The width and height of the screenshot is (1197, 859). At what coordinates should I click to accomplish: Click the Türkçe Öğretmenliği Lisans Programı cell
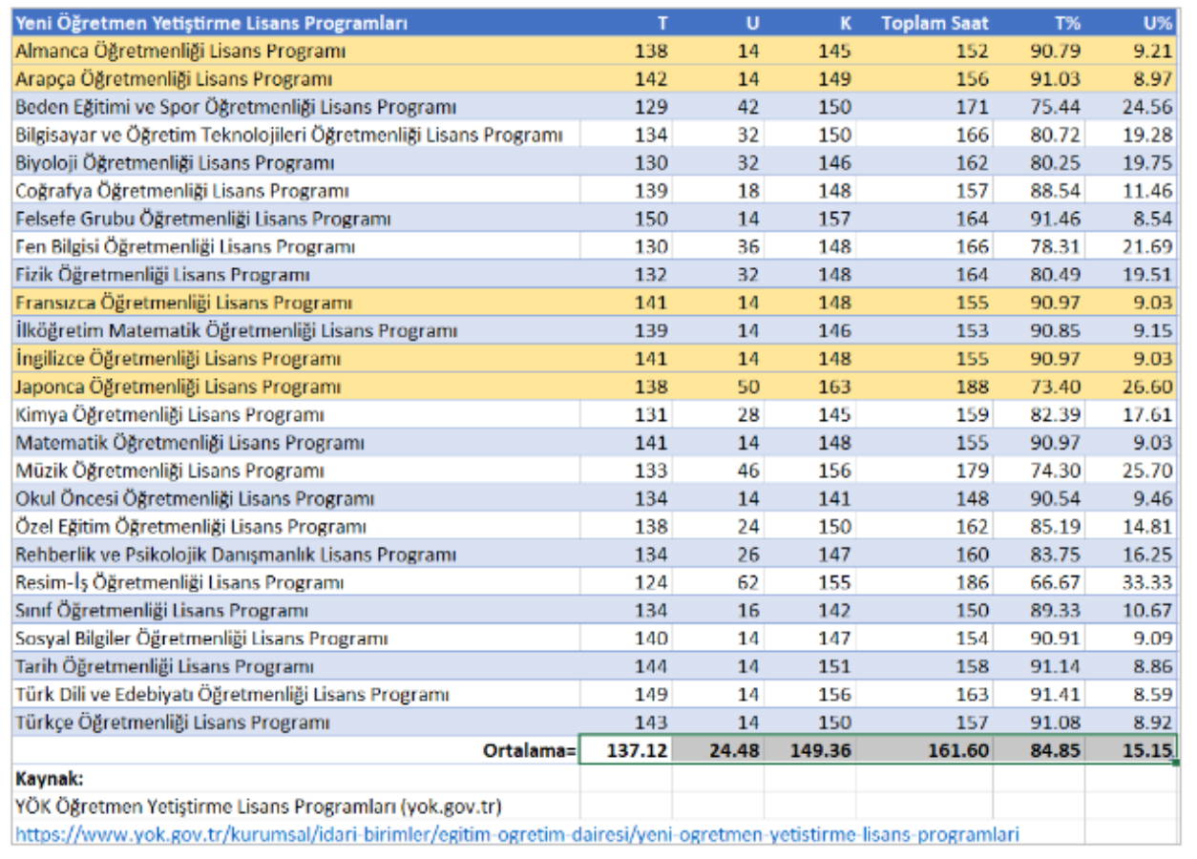tap(173, 723)
